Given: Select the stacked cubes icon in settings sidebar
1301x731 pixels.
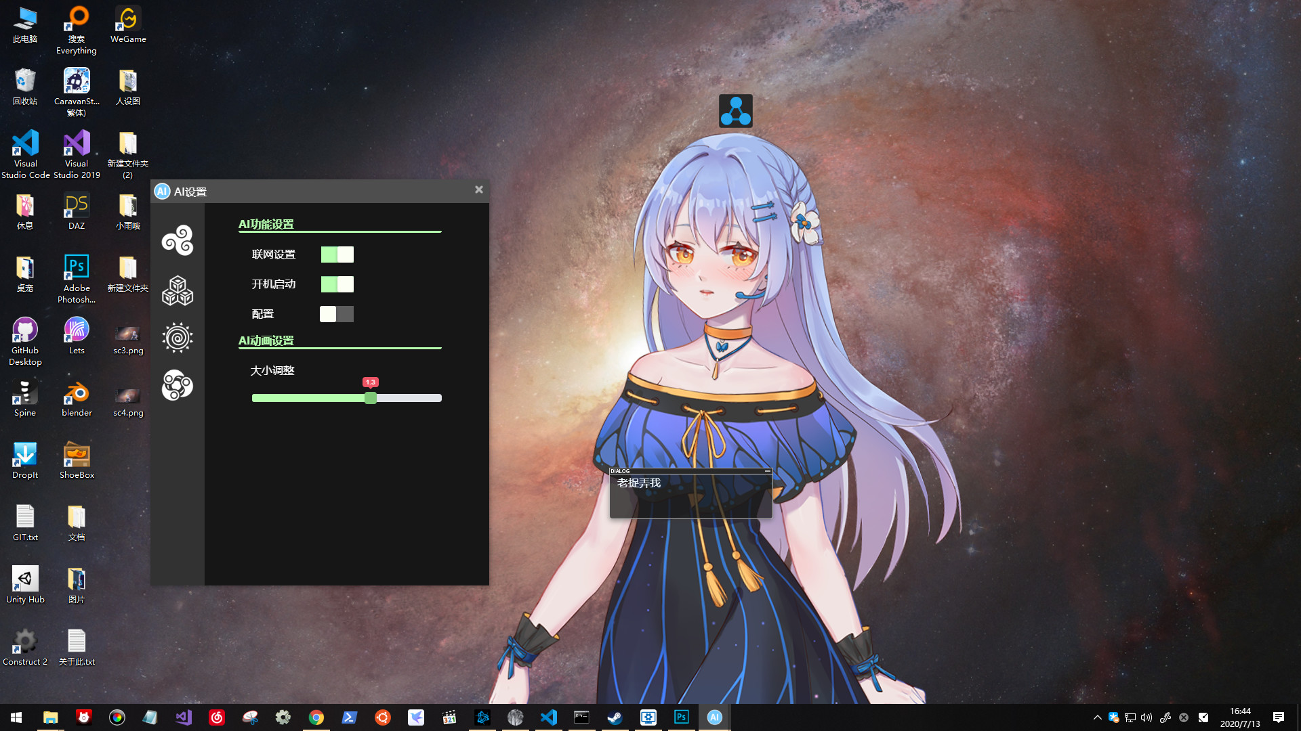Looking at the screenshot, I should point(177,290).
